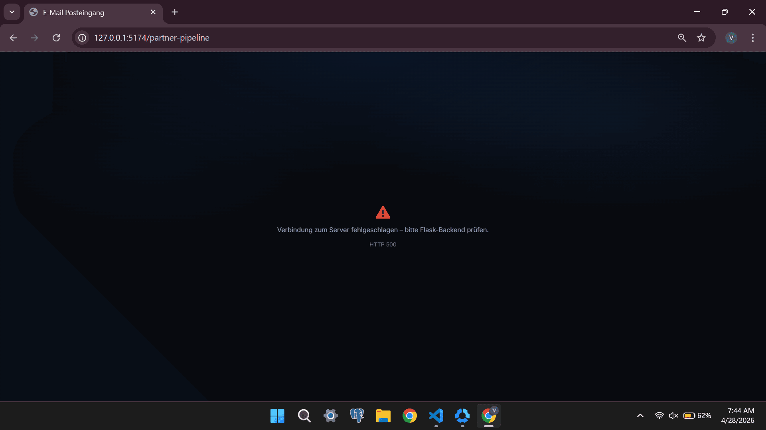
Task: Close the E-Mail Posteingang tab
Action: coord(153,12)
